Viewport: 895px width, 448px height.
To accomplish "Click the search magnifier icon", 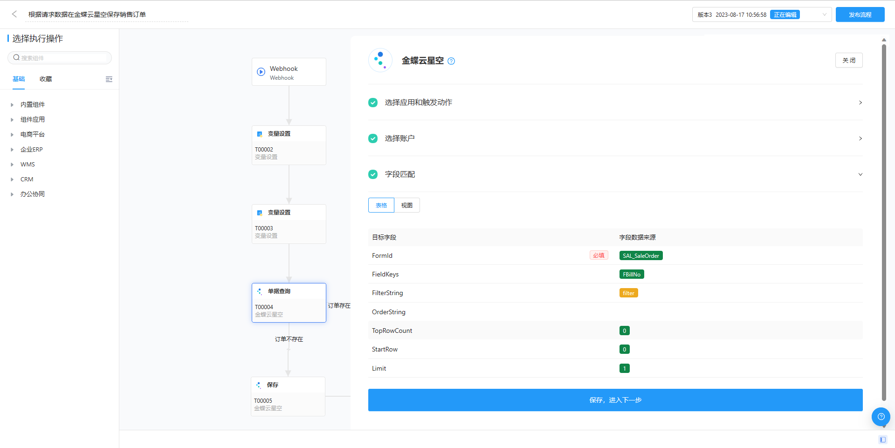I will click(16, 57).
